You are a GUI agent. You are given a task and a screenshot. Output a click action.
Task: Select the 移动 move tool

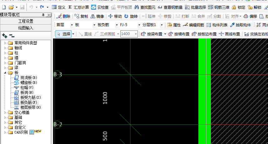[115, 16]
